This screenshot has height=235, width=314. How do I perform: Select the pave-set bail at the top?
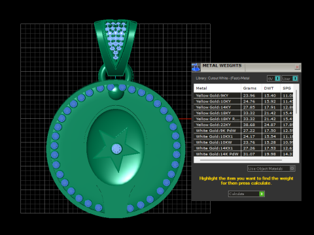point(116,47)
